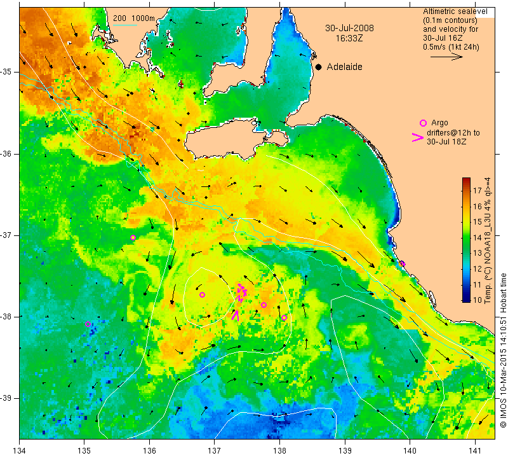Click the 136 longitude axis label
The image size is (508, 458).
point(149,451)
